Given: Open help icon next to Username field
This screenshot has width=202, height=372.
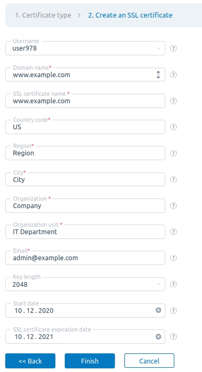Looking at the screenshot, I should point(173,48).
